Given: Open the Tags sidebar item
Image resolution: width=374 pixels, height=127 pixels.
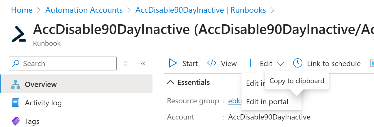Looking at the screenshot, I should (x=76, y=121).
